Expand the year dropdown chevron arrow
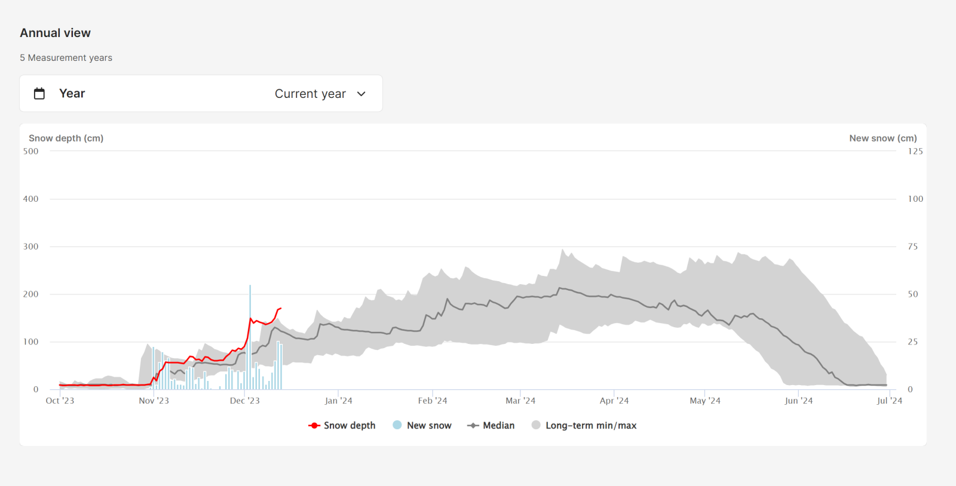The width and height of the screenshot is (956, 486). 361,94
